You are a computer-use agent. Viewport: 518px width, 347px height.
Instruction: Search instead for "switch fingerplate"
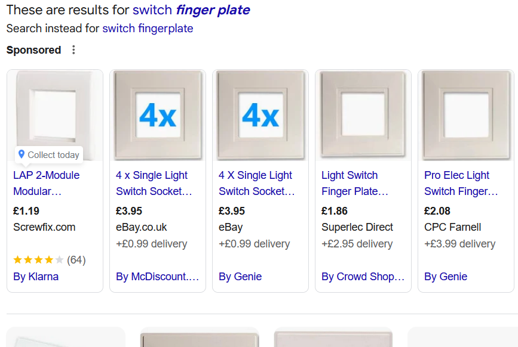click(x=148, y=29)
